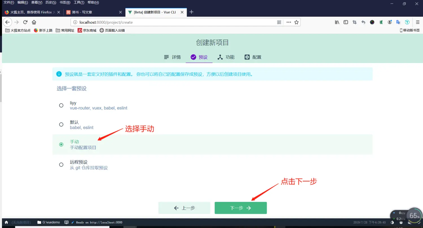
Task: Open the 帮助(H) menu
Action: 93,3
